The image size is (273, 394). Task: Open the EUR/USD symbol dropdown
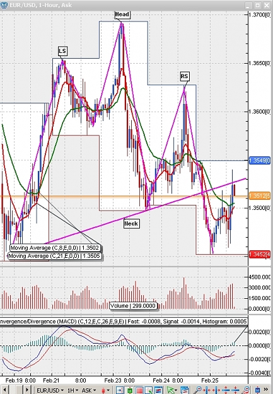(x=50, y=390)
